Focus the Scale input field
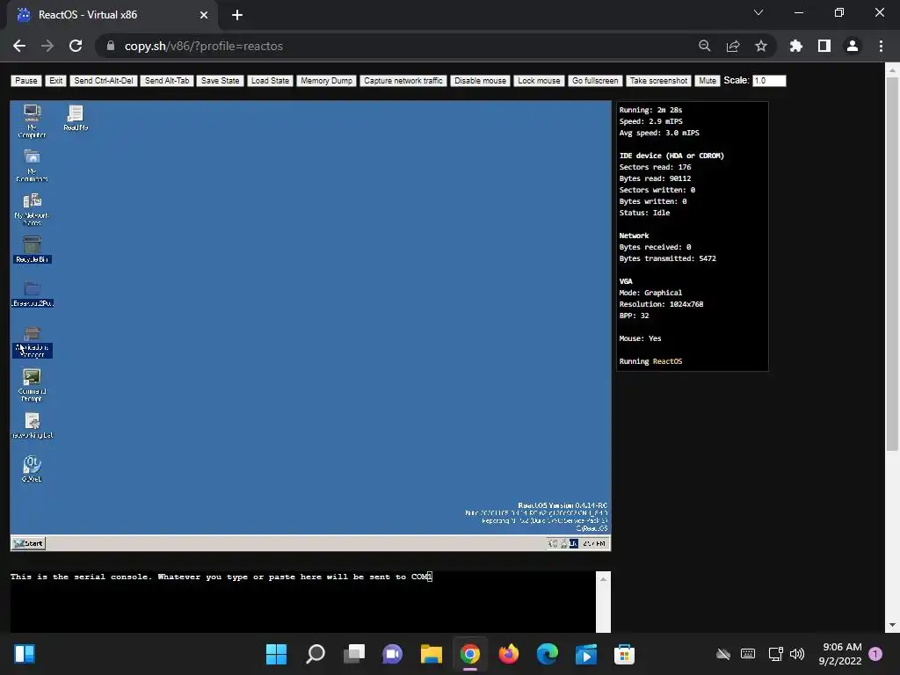This screenshot has width=900, height=675. [x=769, y=81]
